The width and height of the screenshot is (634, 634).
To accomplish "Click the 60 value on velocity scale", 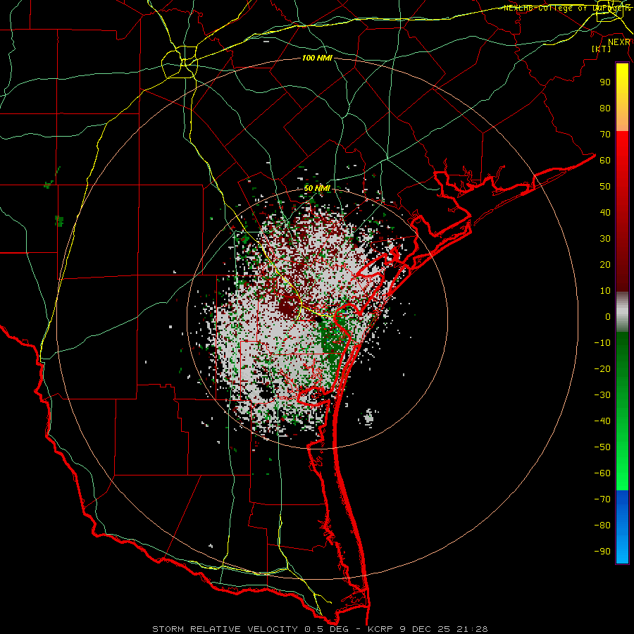I will pyautogui.click(x=605, y=161).
